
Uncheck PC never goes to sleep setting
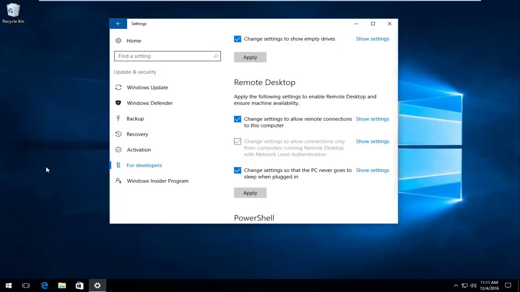click(x=238, y=170)
